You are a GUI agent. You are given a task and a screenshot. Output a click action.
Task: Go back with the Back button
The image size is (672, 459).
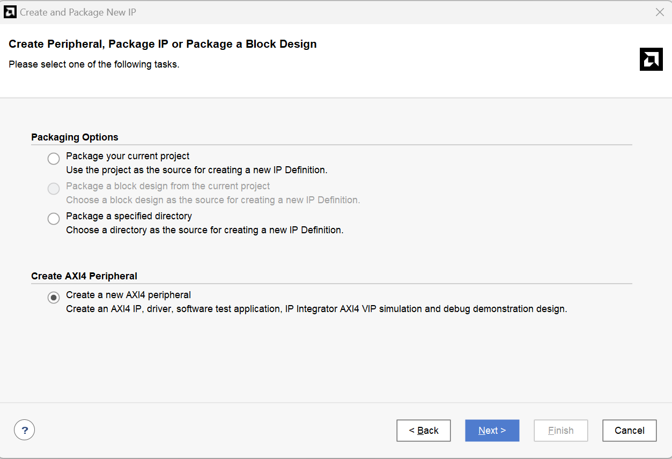[x=423, y=431]
